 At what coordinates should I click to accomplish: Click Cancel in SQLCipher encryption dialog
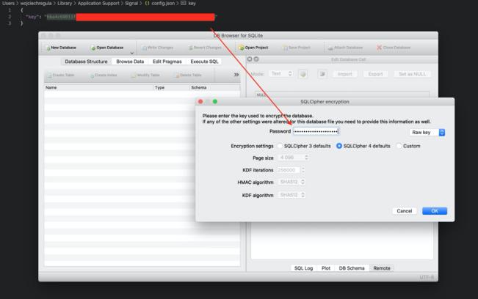(x=405, y=211)
